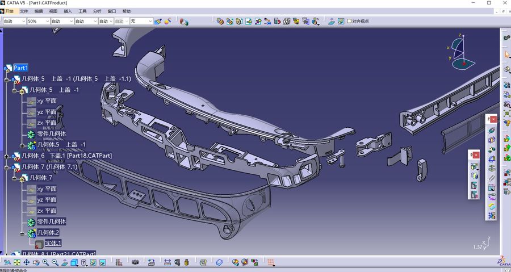Click the Select arrow tool in right toolbar

coord(507,54)
